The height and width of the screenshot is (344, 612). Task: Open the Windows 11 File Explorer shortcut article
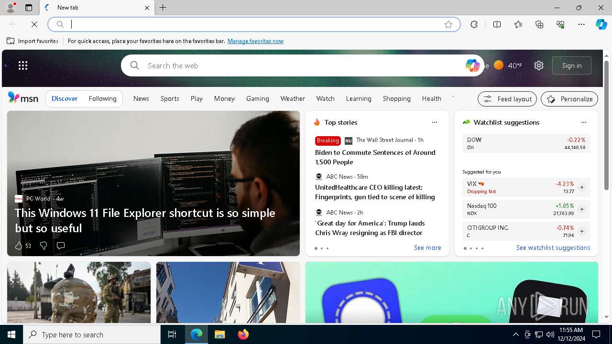[145, 220]
